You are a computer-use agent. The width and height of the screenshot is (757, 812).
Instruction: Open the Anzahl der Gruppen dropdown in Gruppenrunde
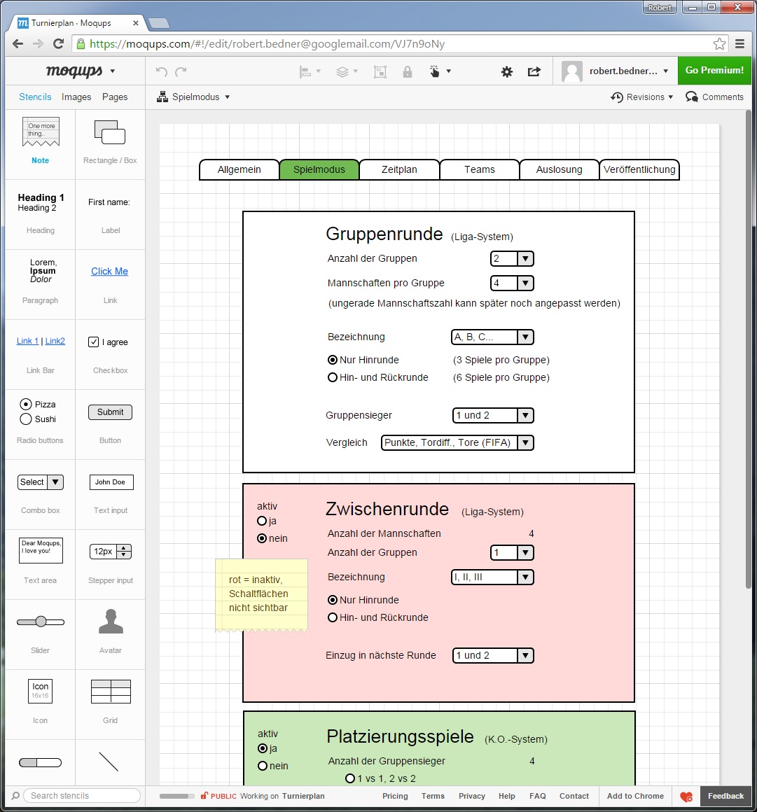click(512, 258)
